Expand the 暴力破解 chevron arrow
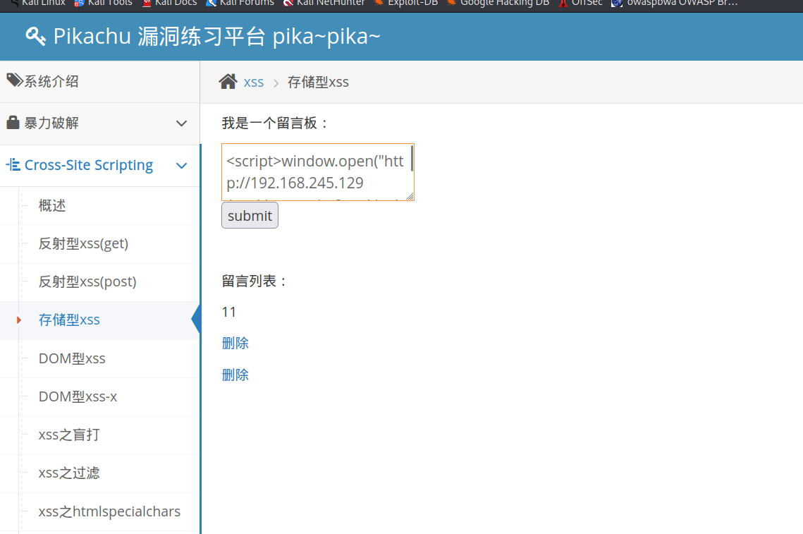Viewport: 803px width, 534px height. 181,123
